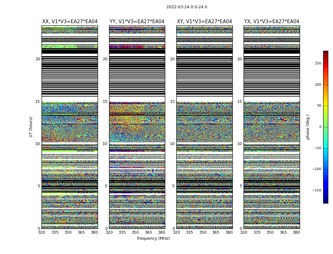
Task: Click the 15 hour tick of the YY panel
Action: (x=105, y=102)
